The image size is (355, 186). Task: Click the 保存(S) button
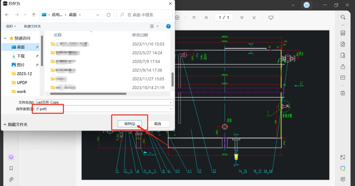[130, 124]
